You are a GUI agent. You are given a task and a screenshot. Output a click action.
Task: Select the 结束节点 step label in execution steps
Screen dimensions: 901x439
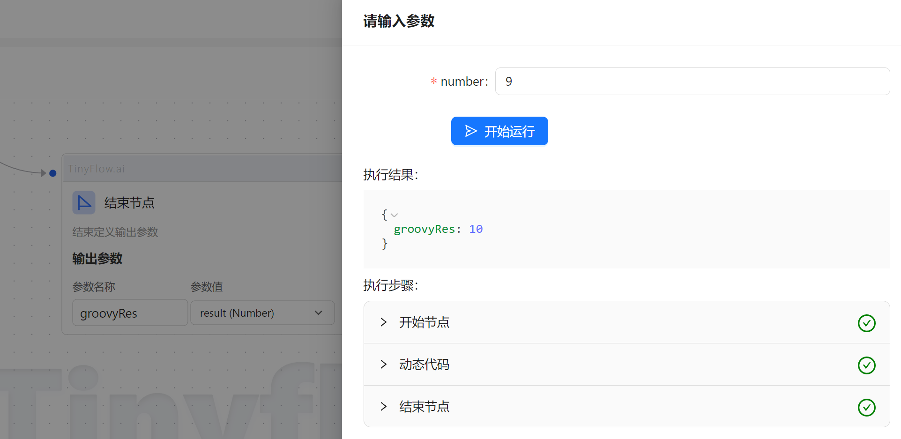[424, 407]
